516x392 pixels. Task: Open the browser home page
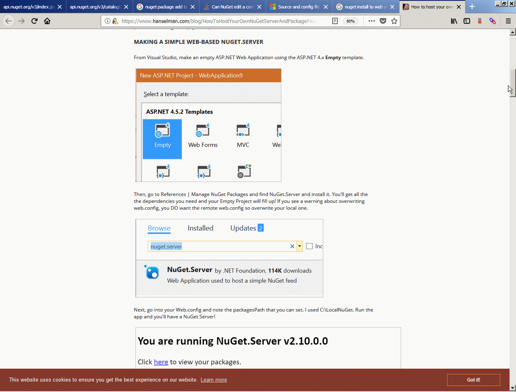pos(47,21)
